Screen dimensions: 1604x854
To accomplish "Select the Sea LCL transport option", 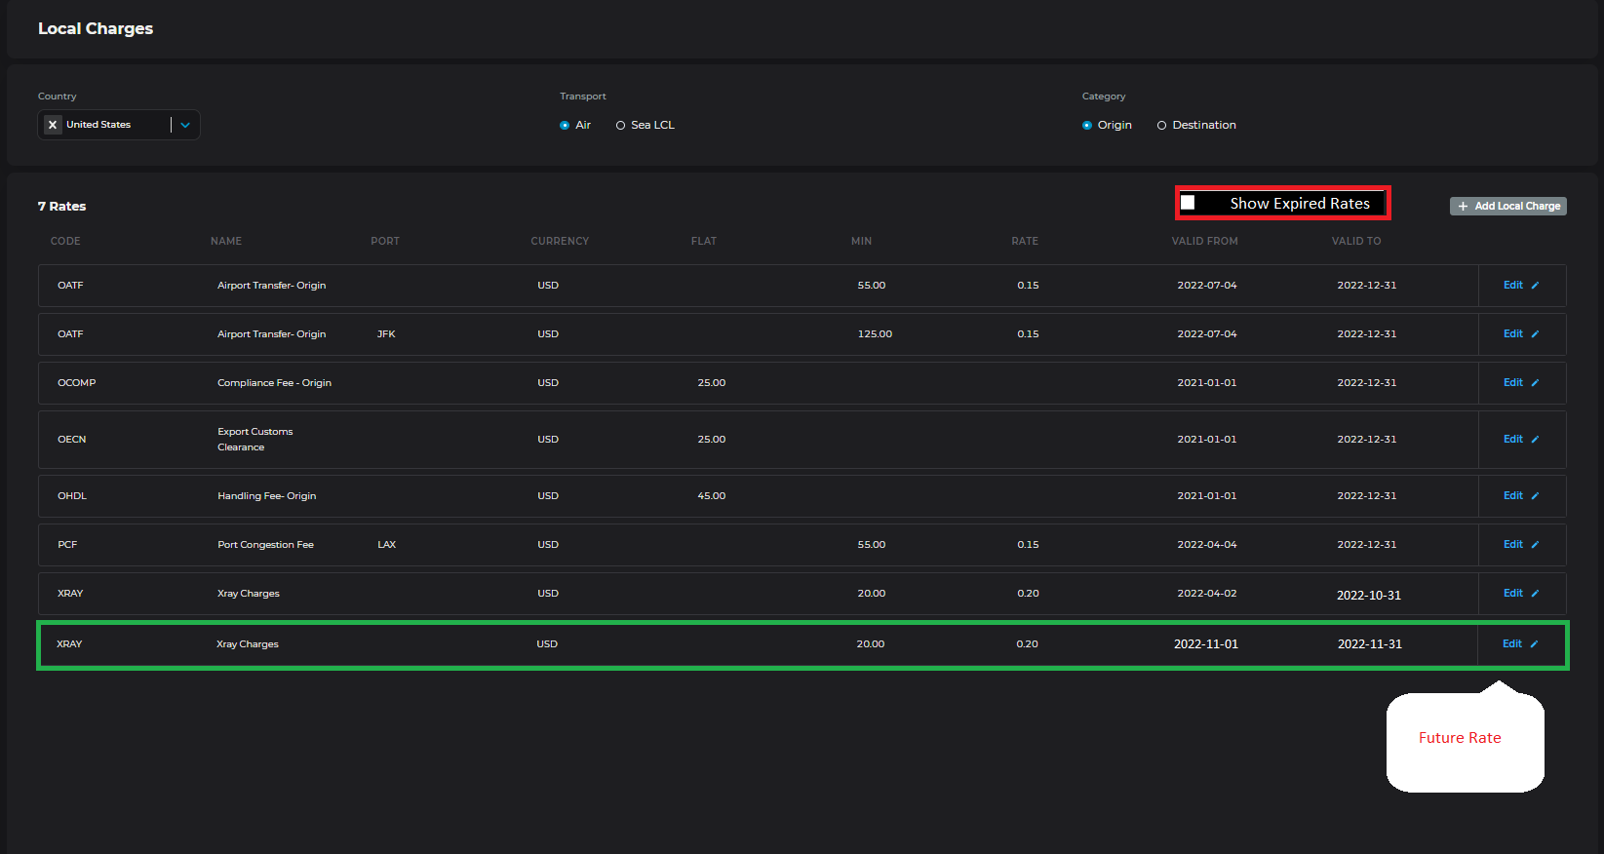I will click(x=620, y=126).
